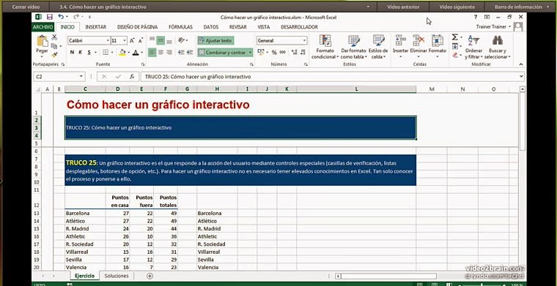The height and width of the screenshot is (286, 557).
Task: Apply thousands separator 000 style
Action: pyautogui.click(x=283, y=53)
